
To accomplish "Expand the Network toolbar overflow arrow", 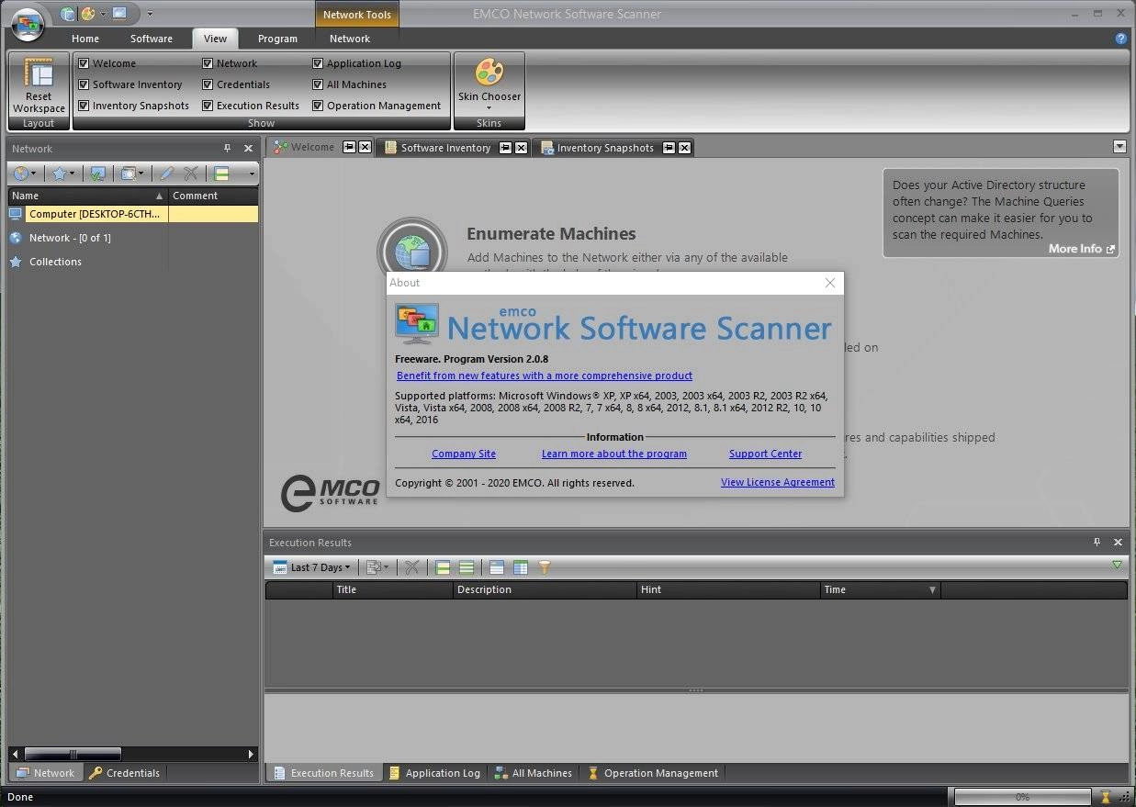I will tap(252, 174).
